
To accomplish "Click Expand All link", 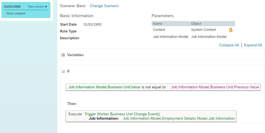I will (253, 45).
